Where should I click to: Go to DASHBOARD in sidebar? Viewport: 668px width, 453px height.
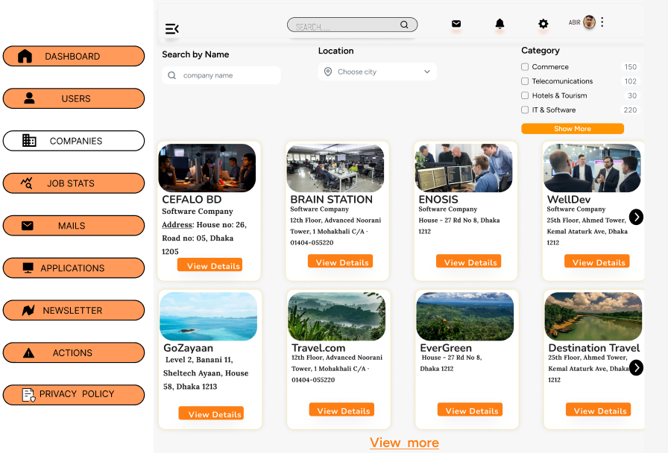coord(74,56)
